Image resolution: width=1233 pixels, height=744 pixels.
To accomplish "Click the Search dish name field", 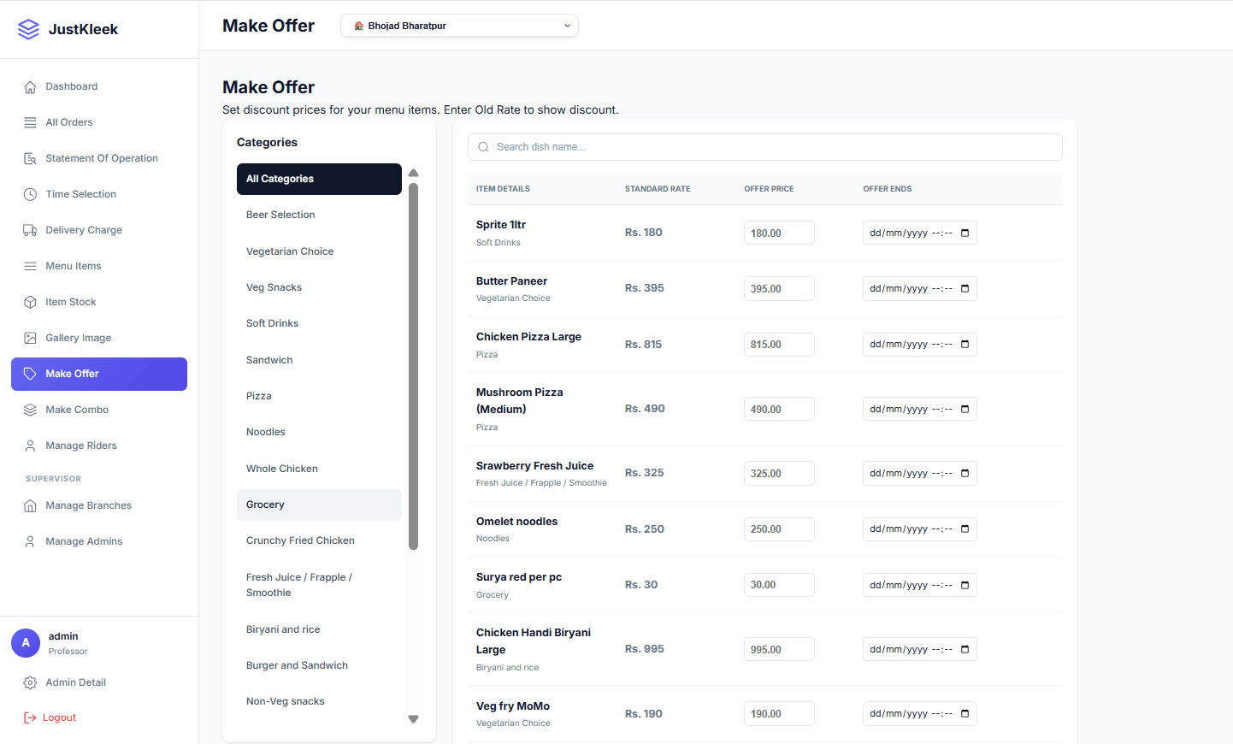I will [765, 147].
